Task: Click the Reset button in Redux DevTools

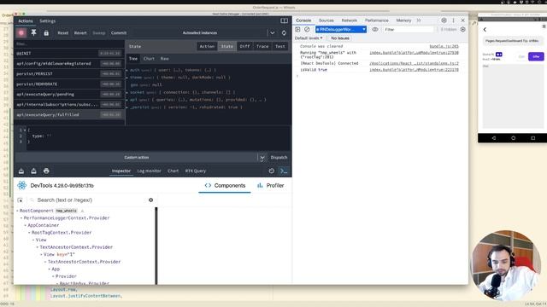Action: [63, 33]
